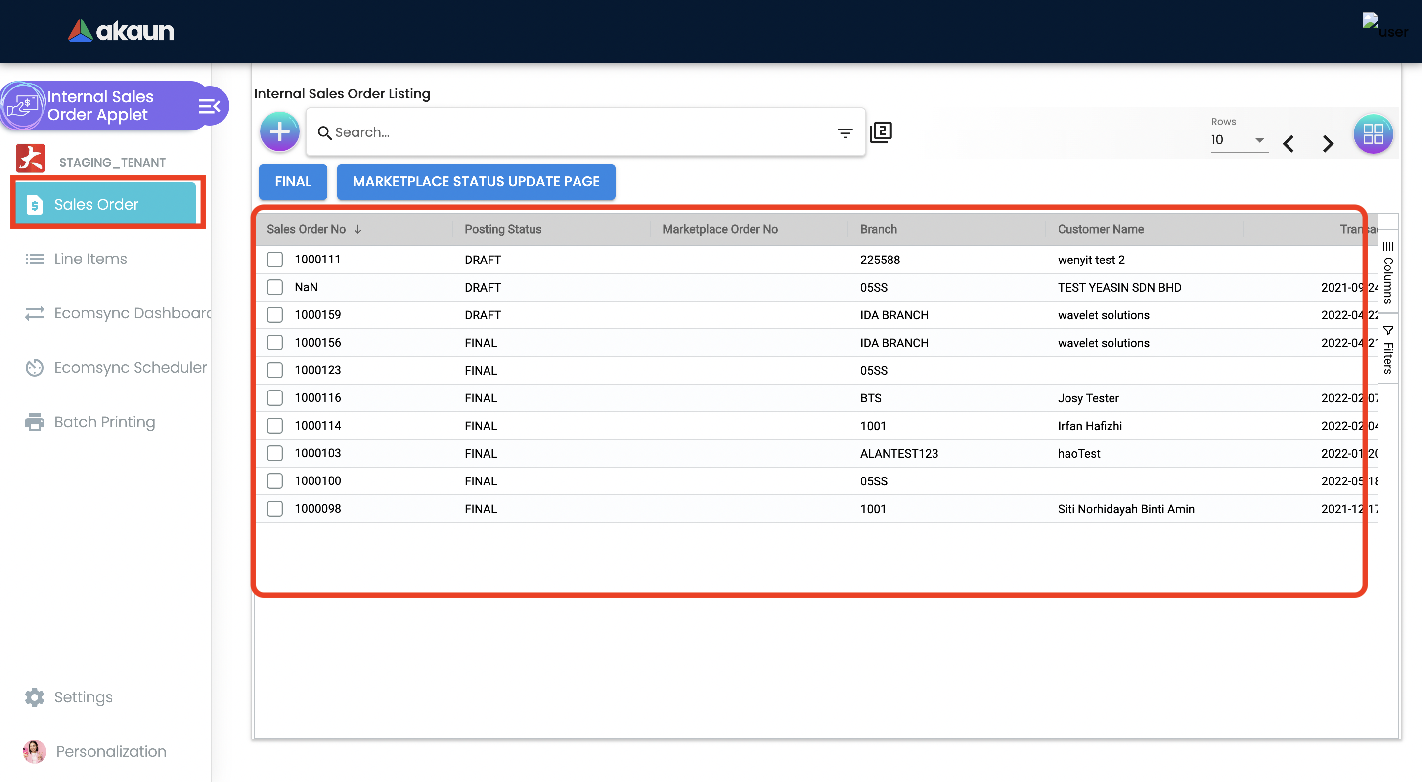Click the FINAL button

point(293,181)
